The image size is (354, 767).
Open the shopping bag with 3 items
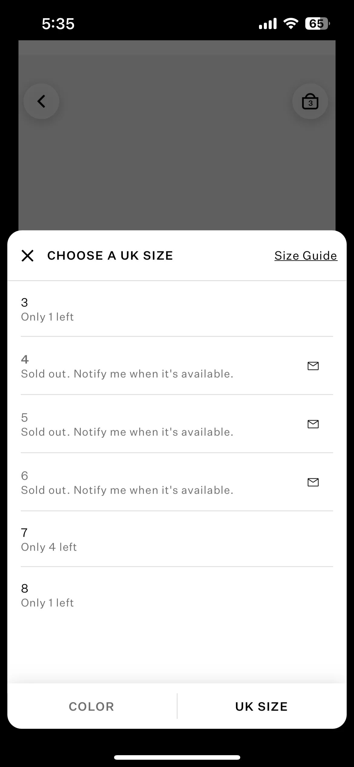click(x=310, y=101)
